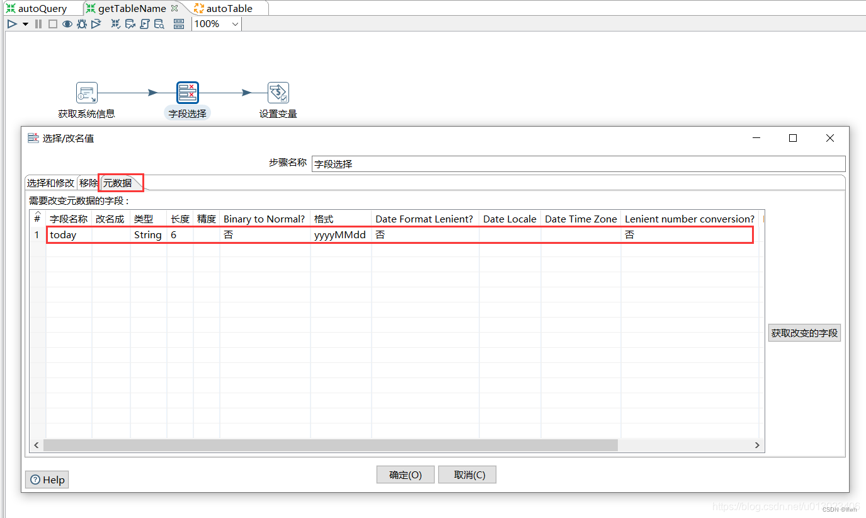The width and height of the screenshot is (866, 518).
Task: Confirm with the 确定(O) button
Action: tap(406, 475)
